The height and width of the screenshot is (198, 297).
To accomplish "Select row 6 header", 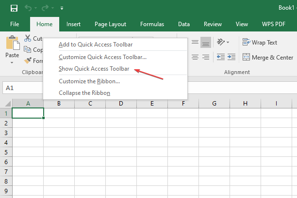I will click(6, 162).
